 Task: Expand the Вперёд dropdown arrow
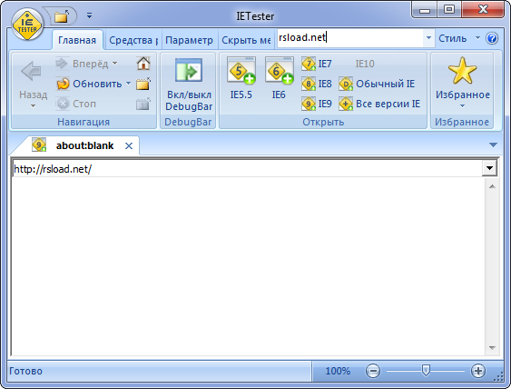pyautogui.click(x=114, y=64)
